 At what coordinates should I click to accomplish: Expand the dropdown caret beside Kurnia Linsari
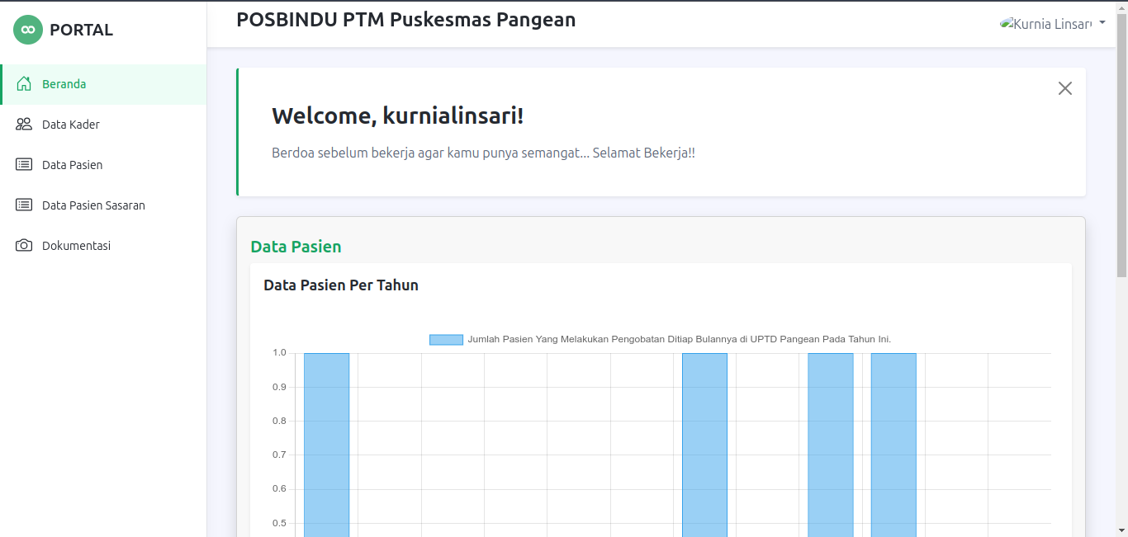point(1102,23)
